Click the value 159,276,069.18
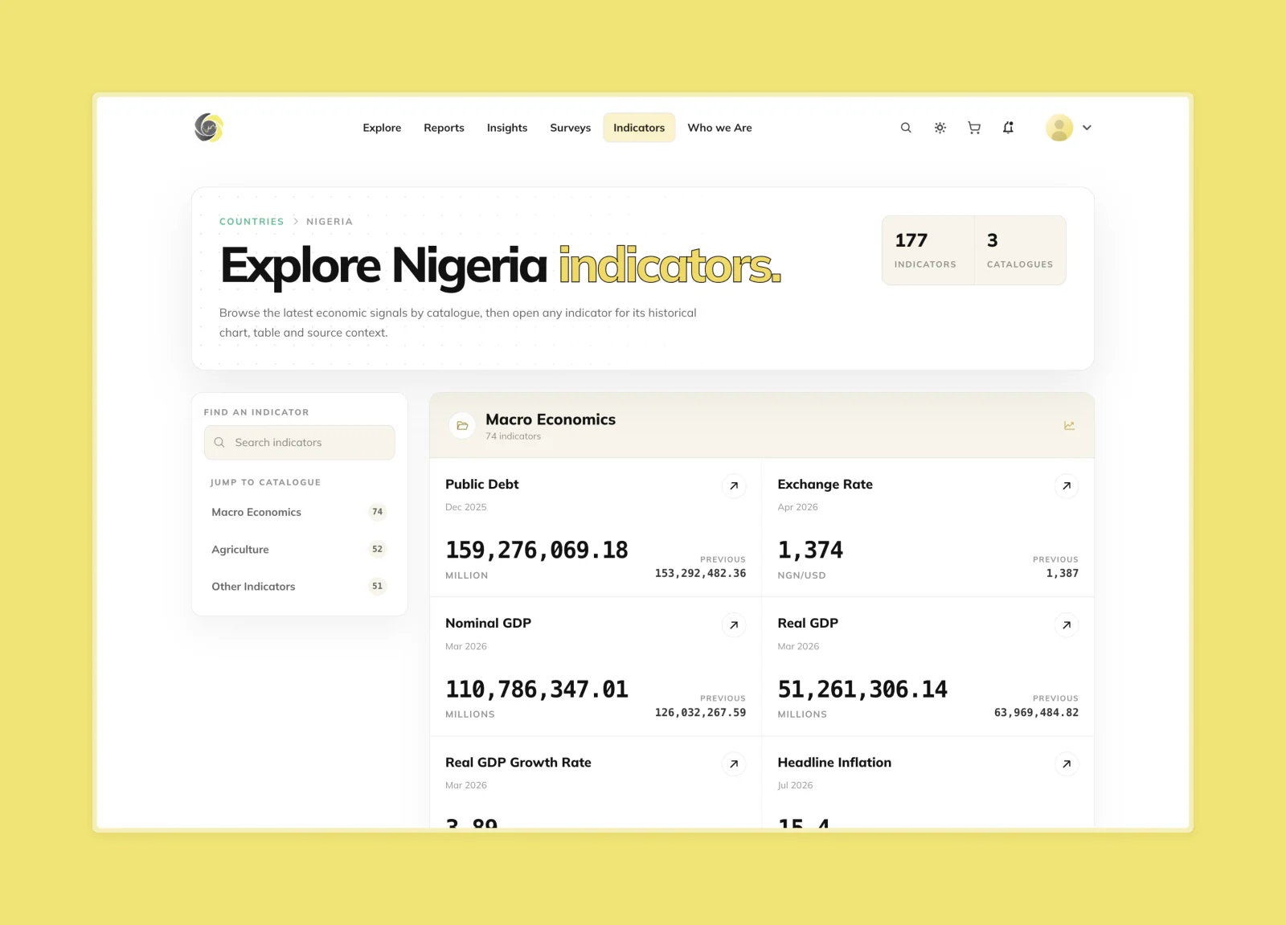Screen dimensions: 1286x925 pyautogui.click(x=537, y=550)
